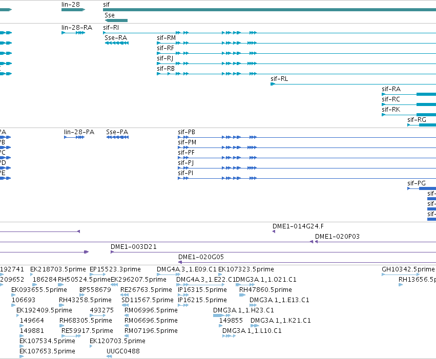Click EST EK296207.5prime
This screenshot has width=436, height=359.
(x=138, y=280)
